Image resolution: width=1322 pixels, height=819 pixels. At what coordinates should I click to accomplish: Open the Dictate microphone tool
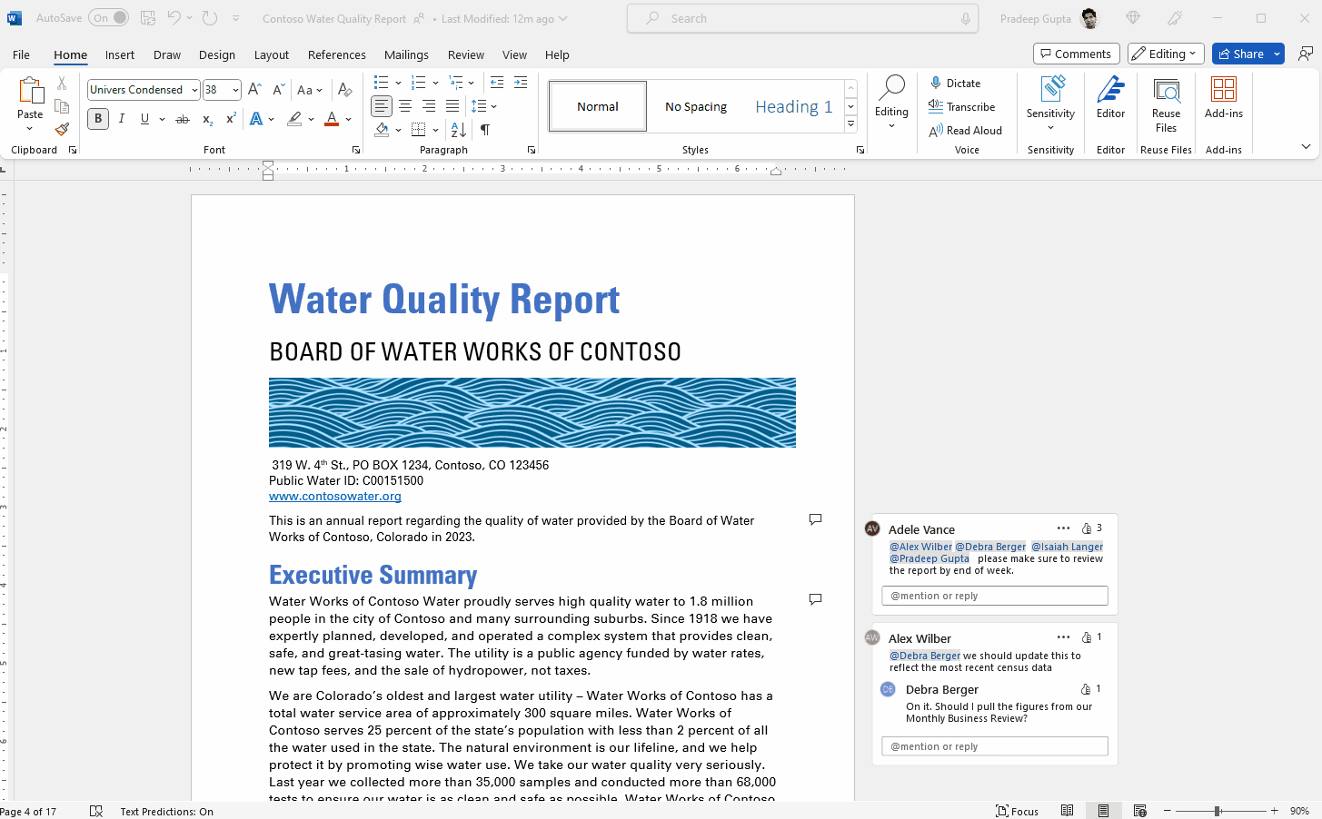coord(954,83)
